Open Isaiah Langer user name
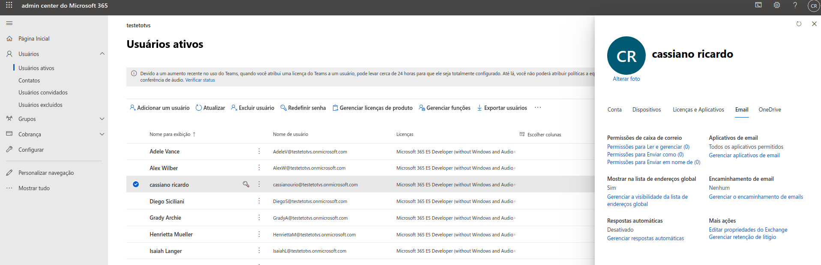 click(x=166, y=251)
